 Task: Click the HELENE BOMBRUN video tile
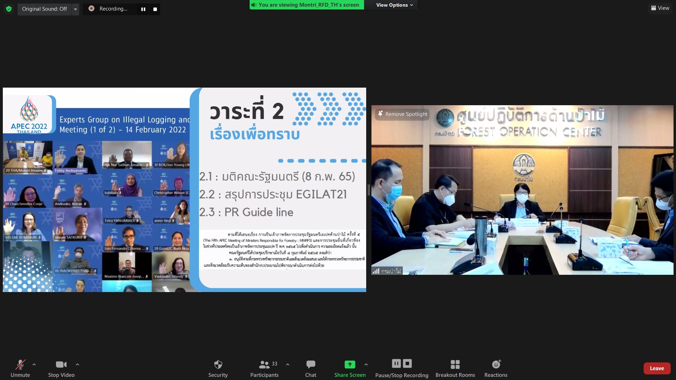pyautogui.click(x=28, y=224)
